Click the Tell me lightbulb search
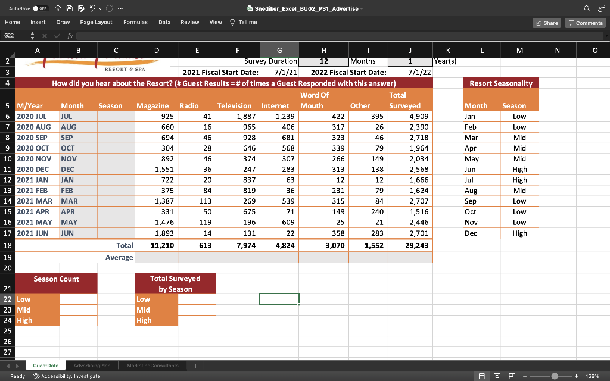The width and height of the screenshot is (610, 381). click(x=243, y=22)
